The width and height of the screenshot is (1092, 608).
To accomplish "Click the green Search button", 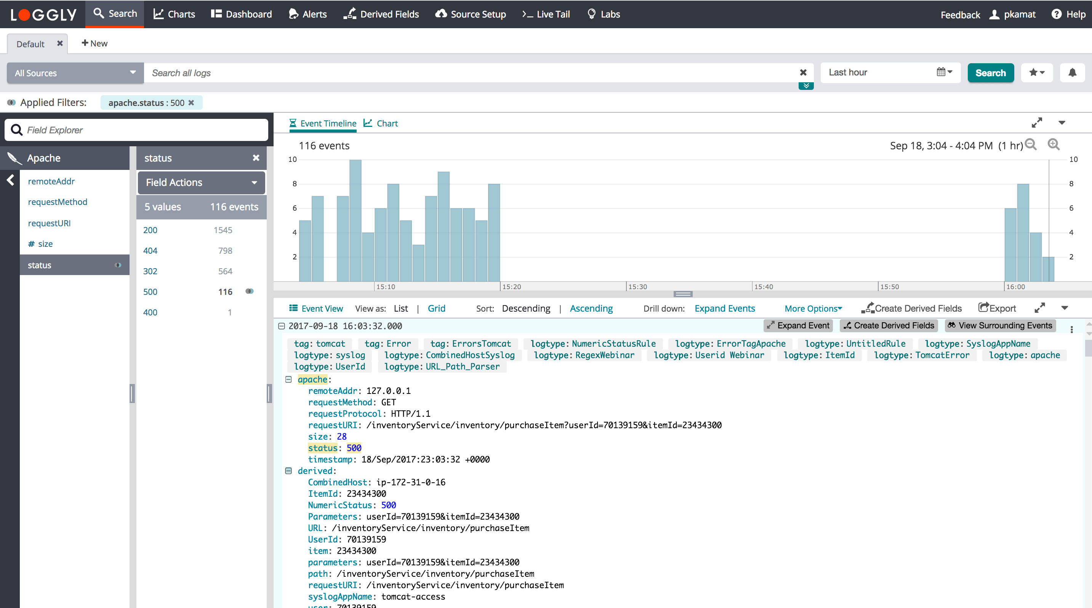I will tap(990, 73).
